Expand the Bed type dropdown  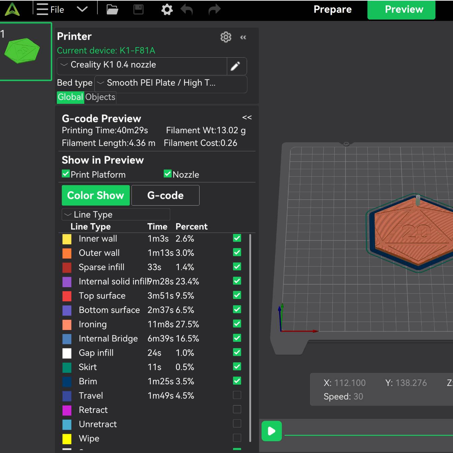point(171,83)
